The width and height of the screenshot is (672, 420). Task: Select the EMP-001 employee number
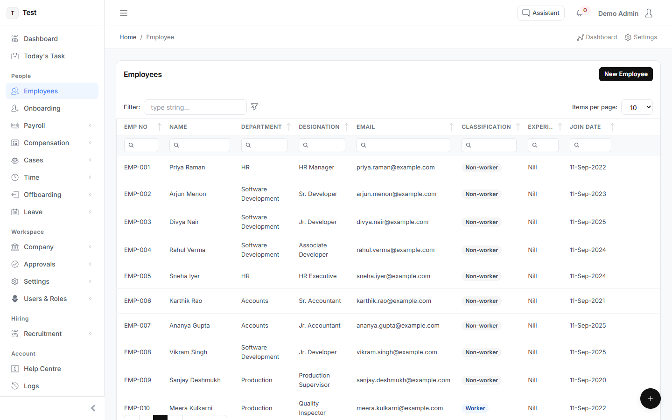[x=137, y=168]
